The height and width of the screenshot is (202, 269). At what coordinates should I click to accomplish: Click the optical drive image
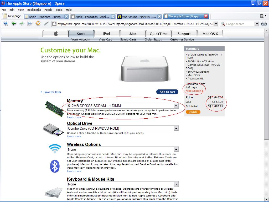click(53, 130)
